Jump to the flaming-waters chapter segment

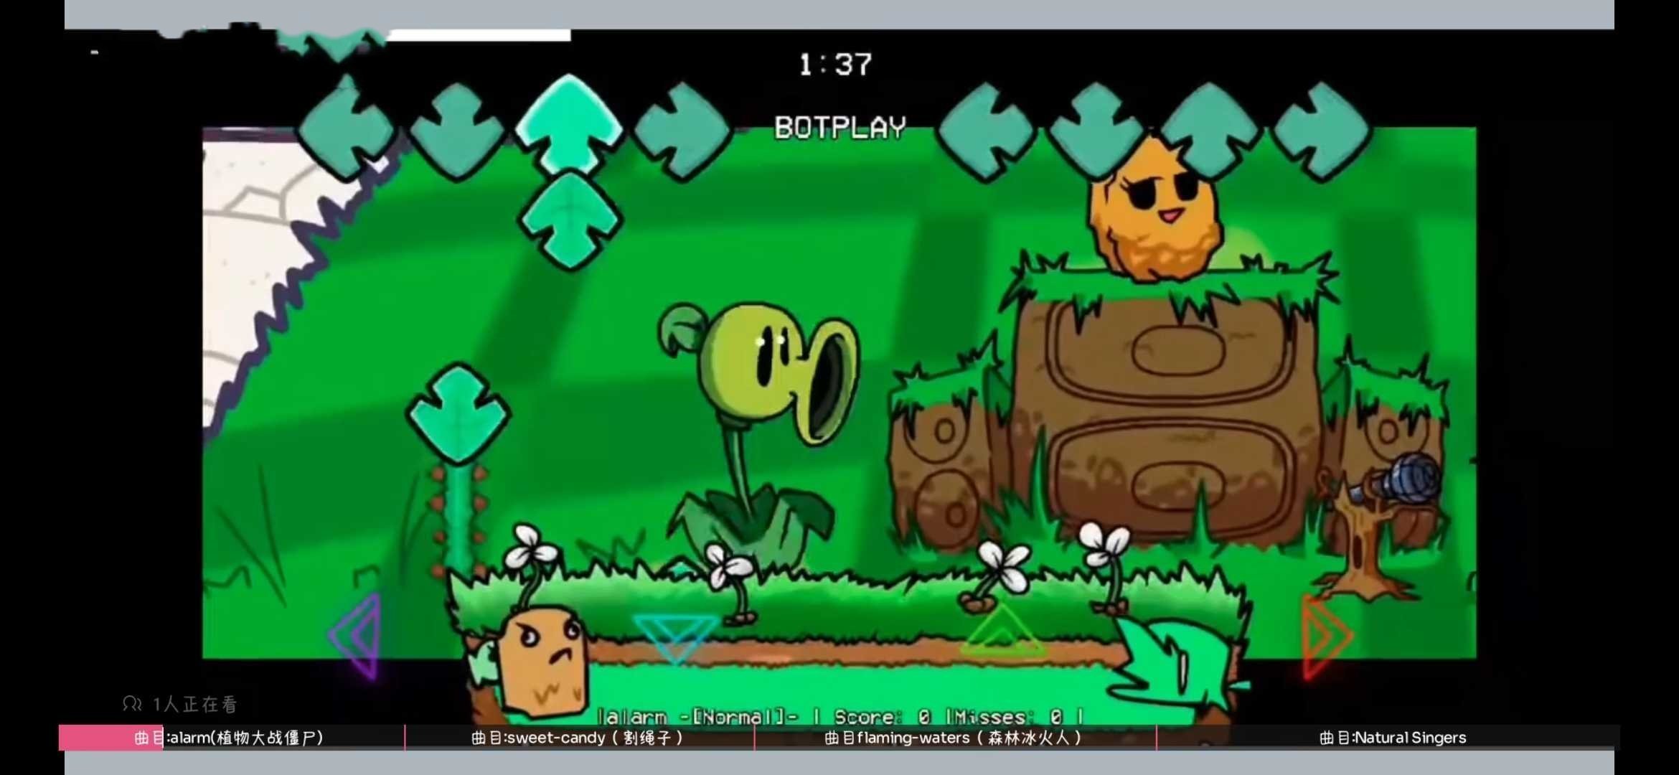coord(953,738)
